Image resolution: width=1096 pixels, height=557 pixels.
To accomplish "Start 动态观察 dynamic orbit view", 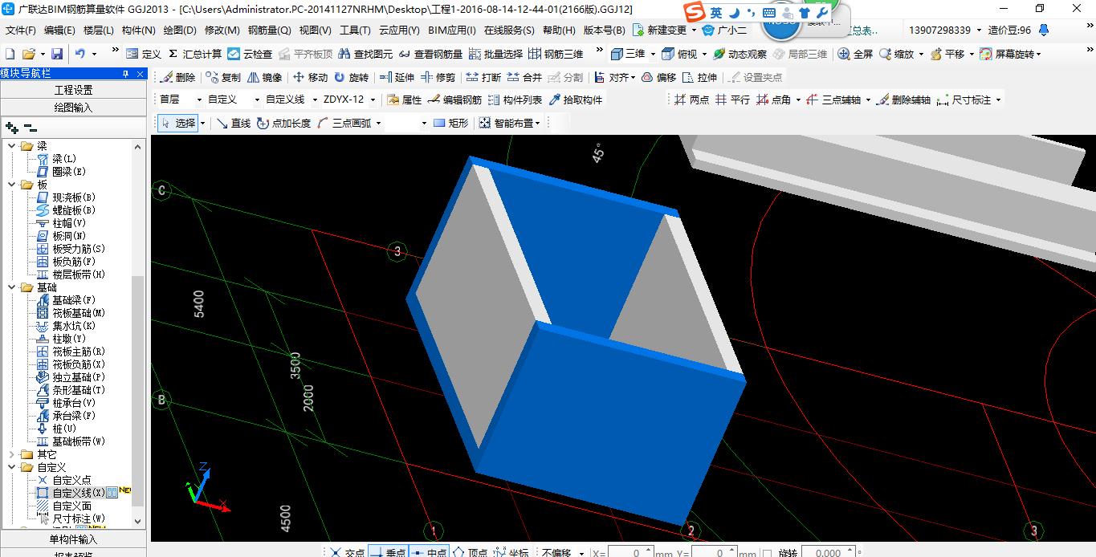I will 739,54.
